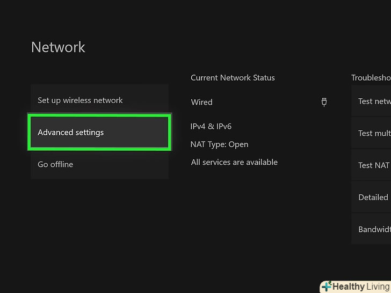Click the ethernet plug icon beside Wired

tap(324, 102)
